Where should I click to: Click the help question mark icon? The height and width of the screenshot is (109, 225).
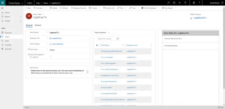click(x=200, y=3)
